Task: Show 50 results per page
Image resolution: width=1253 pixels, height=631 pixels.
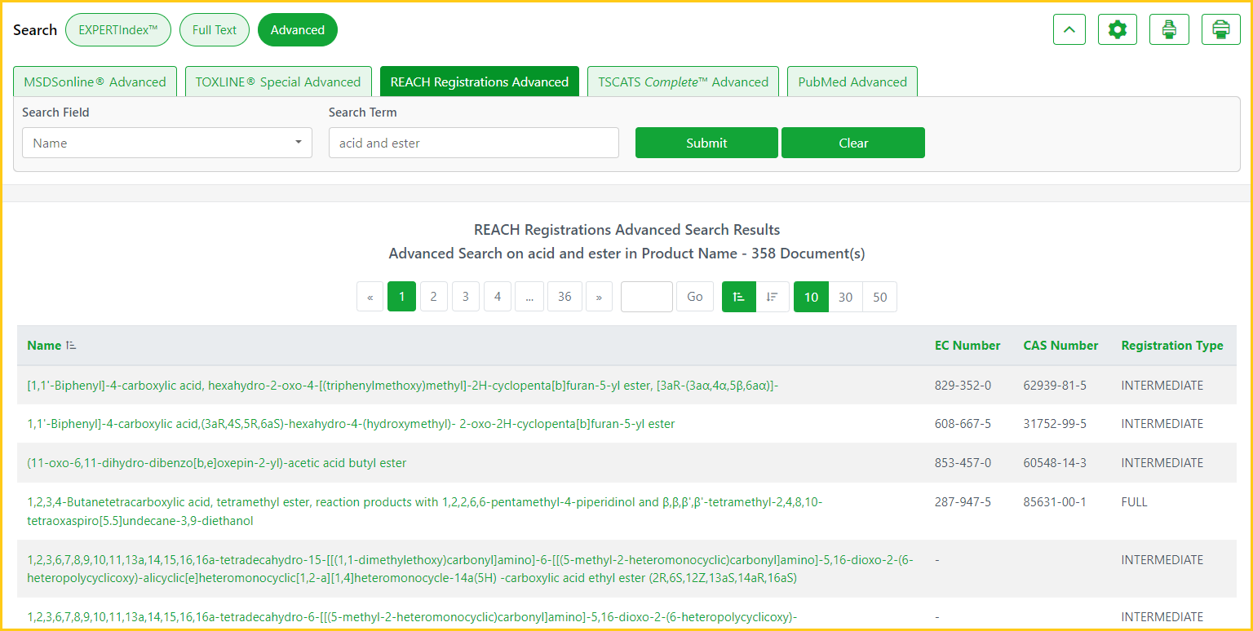Action: 879,297
